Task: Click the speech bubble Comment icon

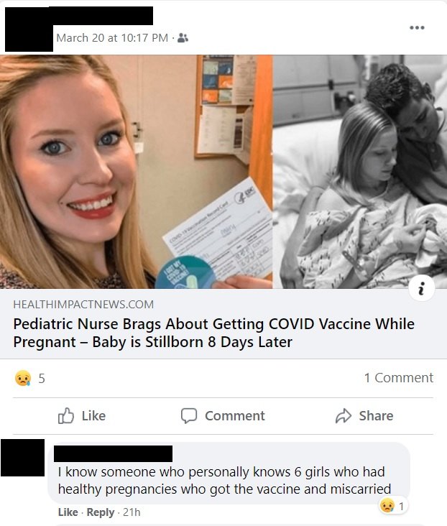Action: click(188, 415)
